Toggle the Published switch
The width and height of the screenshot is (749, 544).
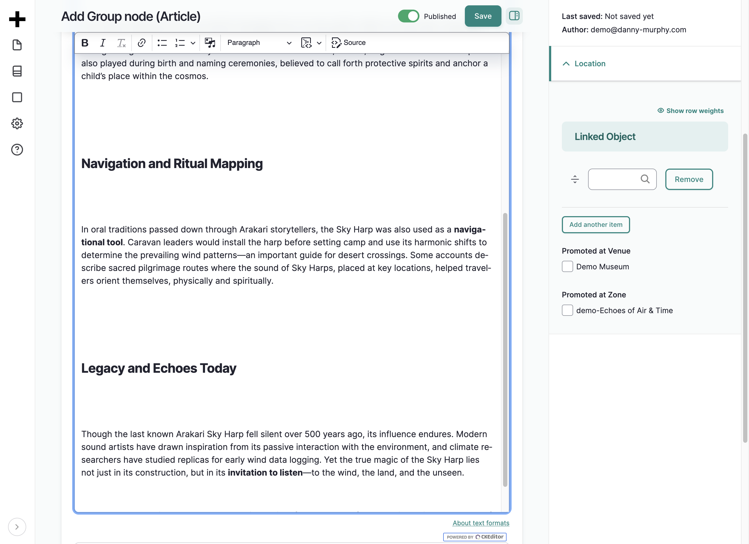408,16
